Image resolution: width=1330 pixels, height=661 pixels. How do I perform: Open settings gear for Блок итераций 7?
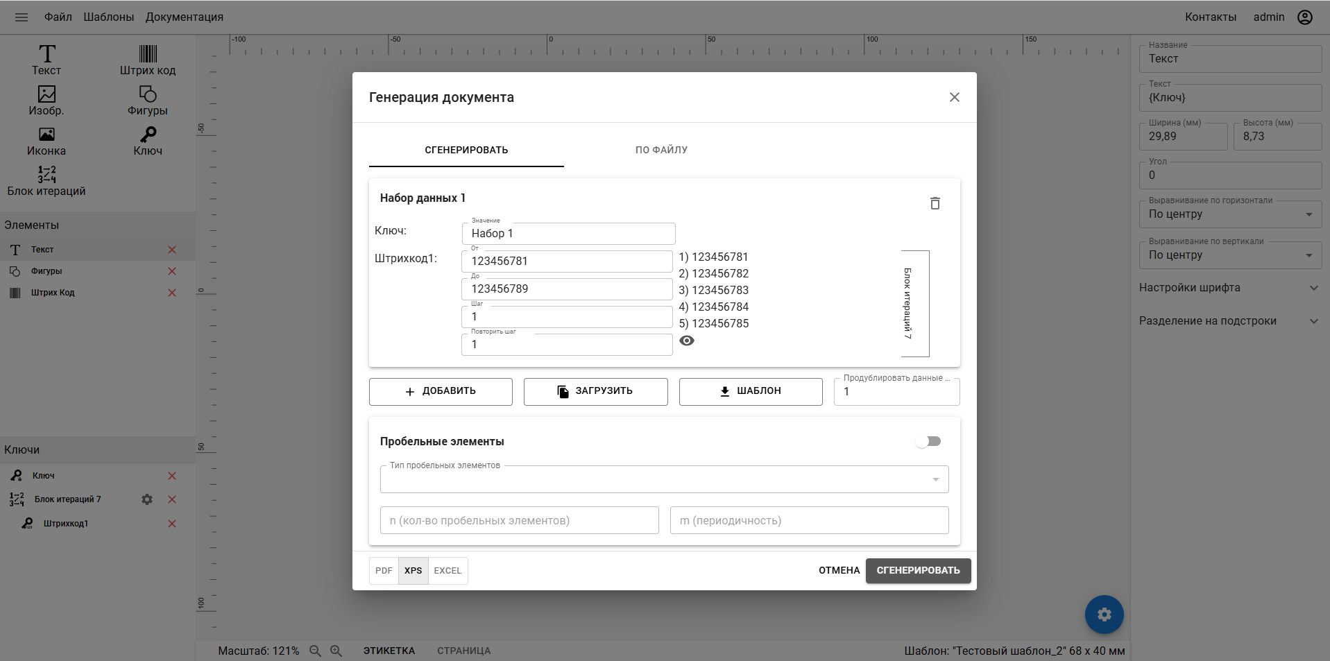(x=147, y=499)
